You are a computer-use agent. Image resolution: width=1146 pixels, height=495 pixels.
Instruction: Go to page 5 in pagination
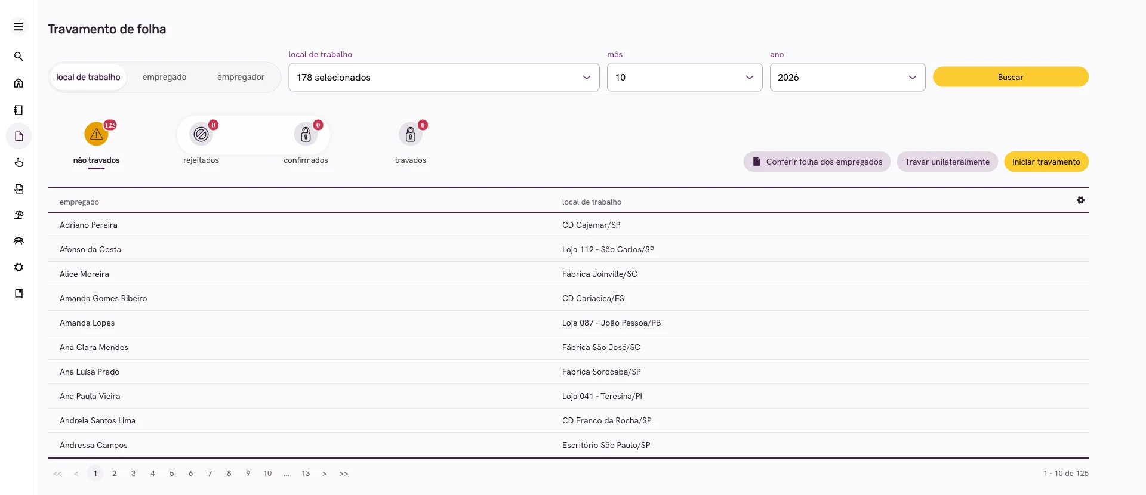coord(172,474)
